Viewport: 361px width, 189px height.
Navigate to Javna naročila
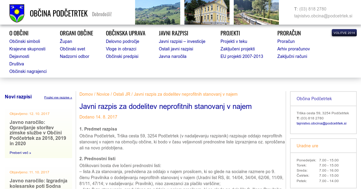pos(173,56)
